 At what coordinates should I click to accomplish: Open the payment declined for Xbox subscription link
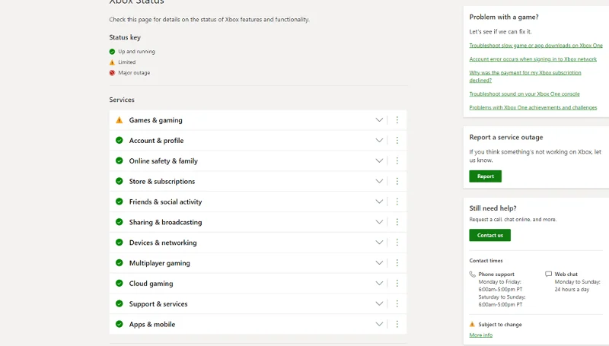pyautogui.click(x=525, y=76)
